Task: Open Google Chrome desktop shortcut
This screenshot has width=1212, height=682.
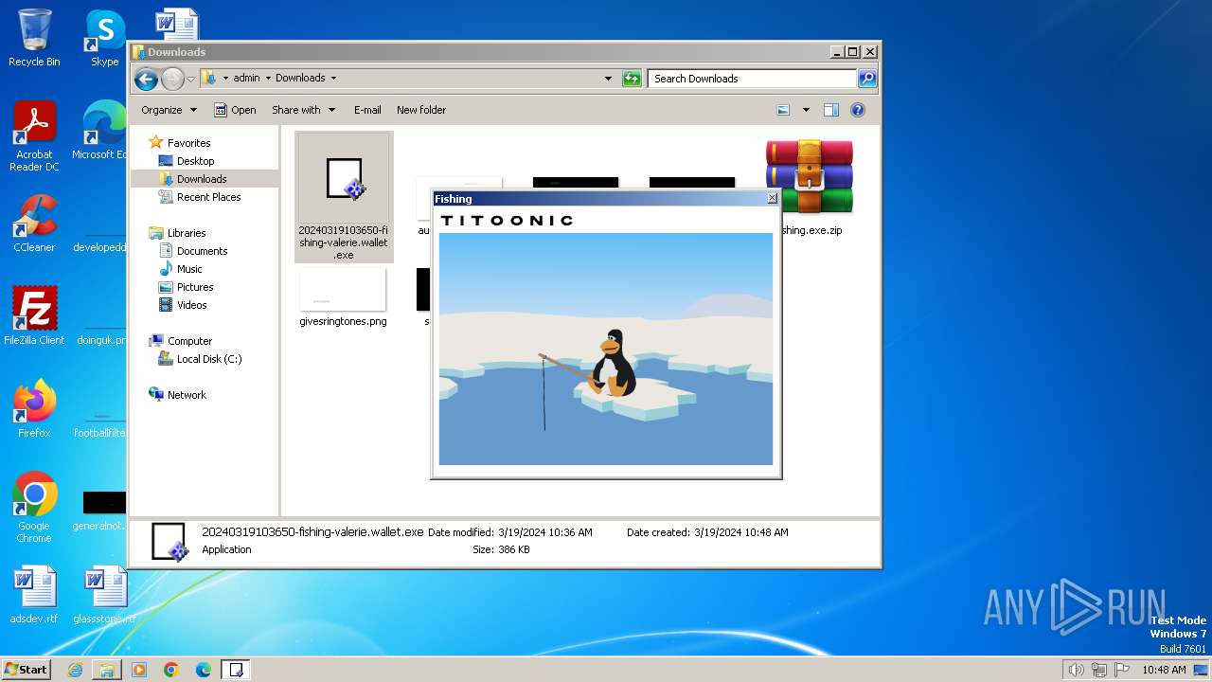Action: click(34, 507)
